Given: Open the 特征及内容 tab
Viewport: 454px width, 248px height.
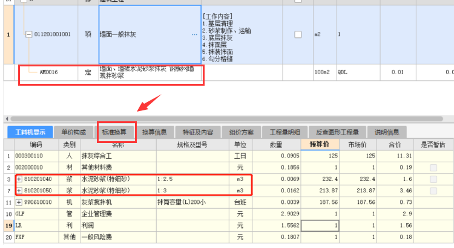Looking at the screenshot, I should [x=198, y=132].
